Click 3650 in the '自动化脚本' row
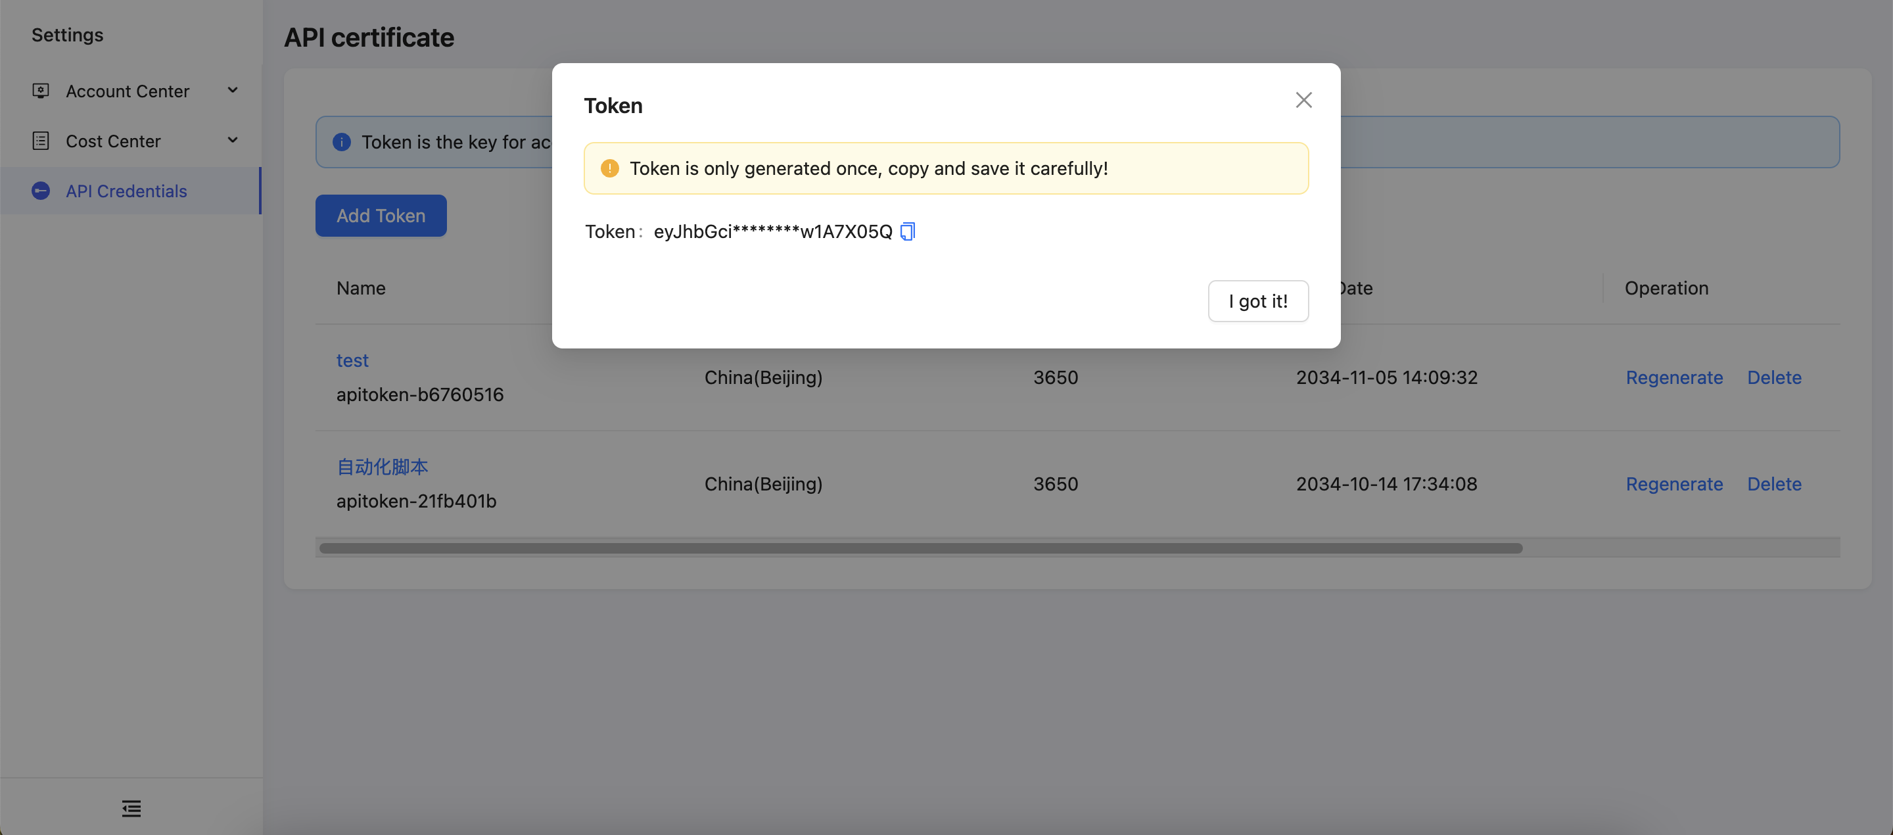This screenshot has height=835, width=1893. coord(1055,485)
